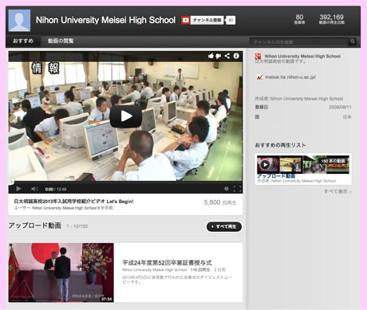Start video with center play button
This screenshot has height=310, width=367.
point(125,116)
